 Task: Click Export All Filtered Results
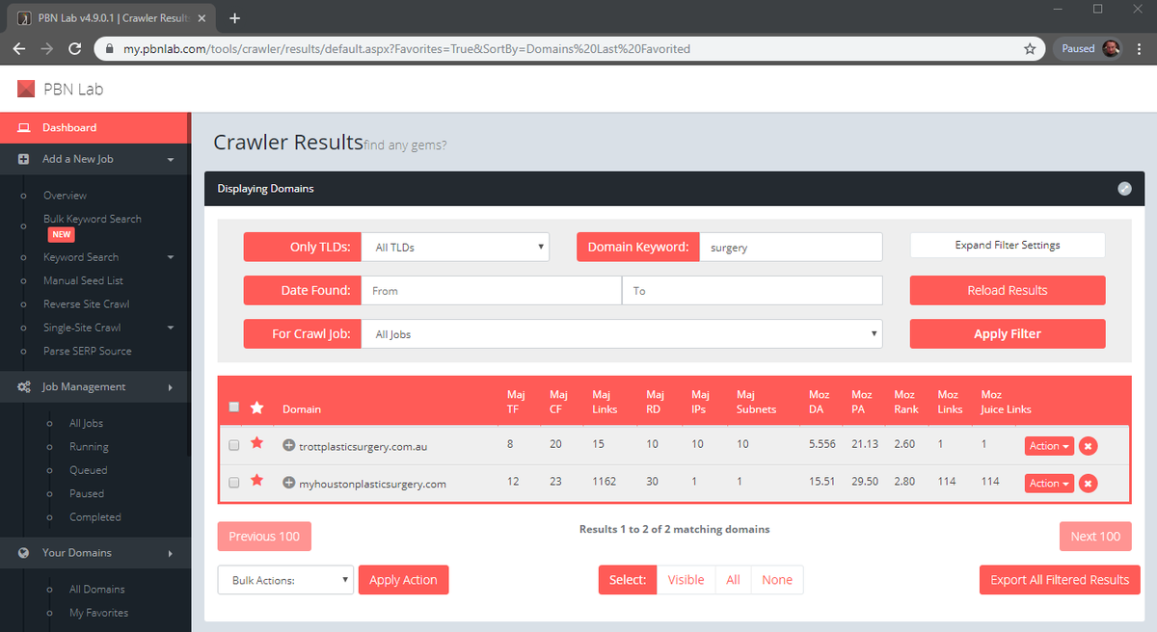(x=1060, y=580)
